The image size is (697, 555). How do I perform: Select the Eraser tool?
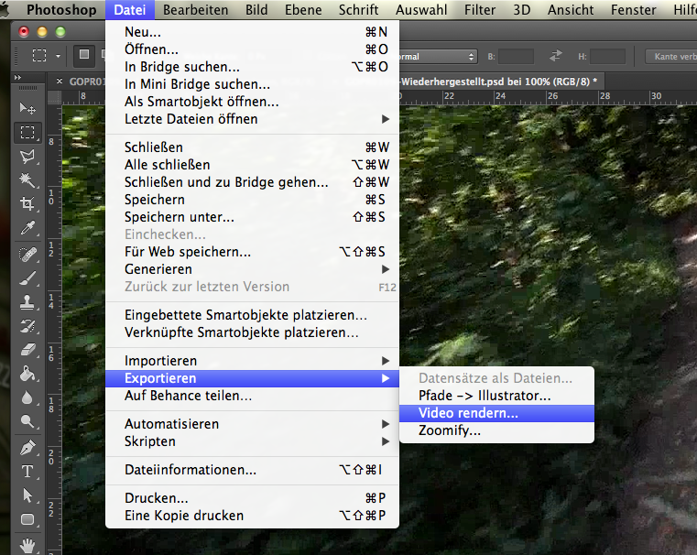27,350
